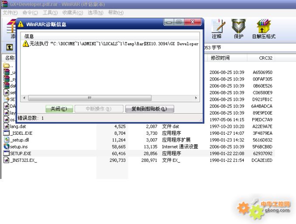This screenshot has width=296, height=224.
Task: Click CRC32 value 00FAF305
Action: 262,79
